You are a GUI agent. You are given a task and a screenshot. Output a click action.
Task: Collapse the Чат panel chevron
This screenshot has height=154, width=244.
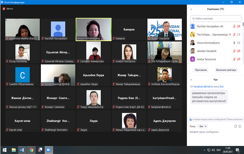(x=191, y=79)
